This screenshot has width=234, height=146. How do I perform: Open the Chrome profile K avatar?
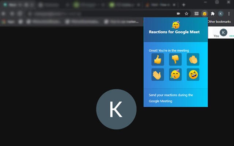coord(220,14)
